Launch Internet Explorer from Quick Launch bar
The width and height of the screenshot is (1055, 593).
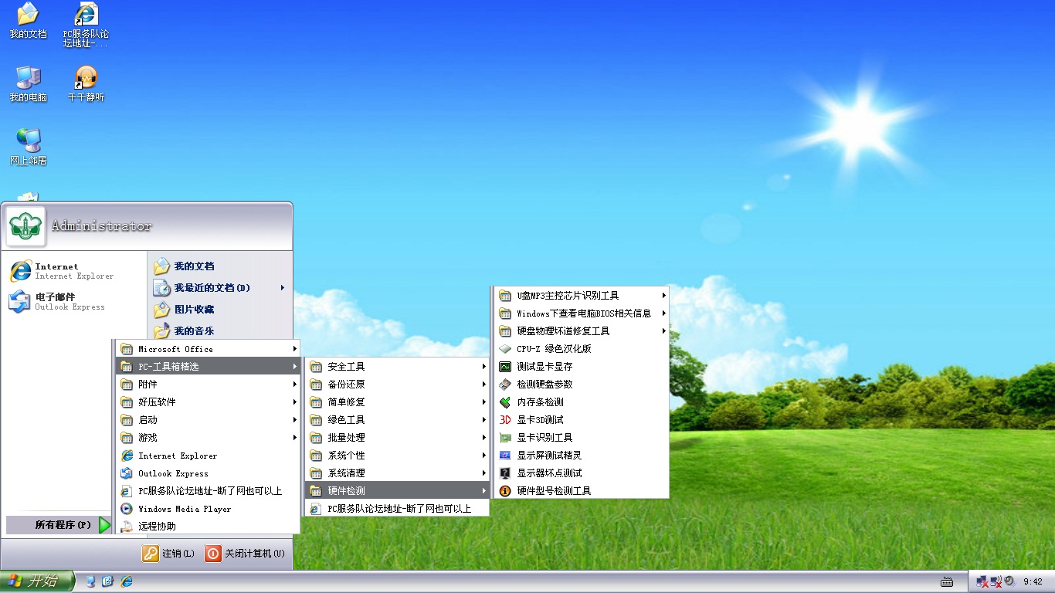[x=127, y=581]
